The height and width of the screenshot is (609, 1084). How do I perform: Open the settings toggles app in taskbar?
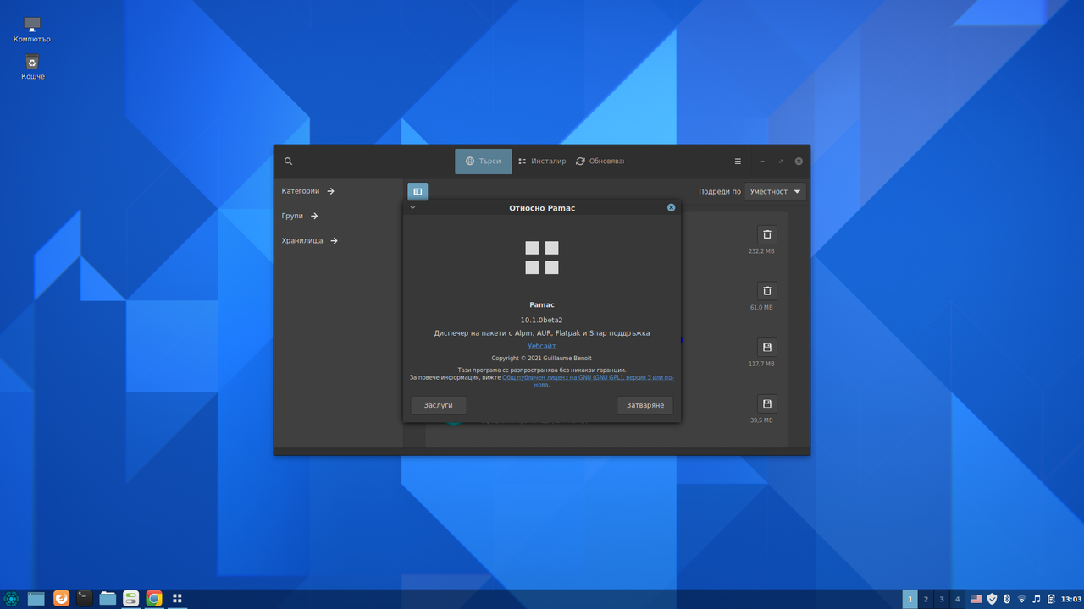pos(130,599)
